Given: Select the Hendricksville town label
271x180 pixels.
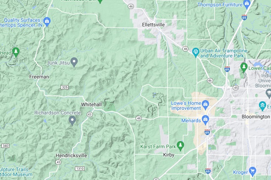Looking at the screenshot, I should (71, 155).
